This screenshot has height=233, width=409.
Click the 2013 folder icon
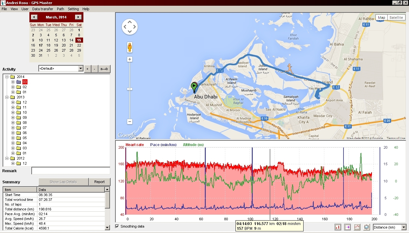coord(12,97)
